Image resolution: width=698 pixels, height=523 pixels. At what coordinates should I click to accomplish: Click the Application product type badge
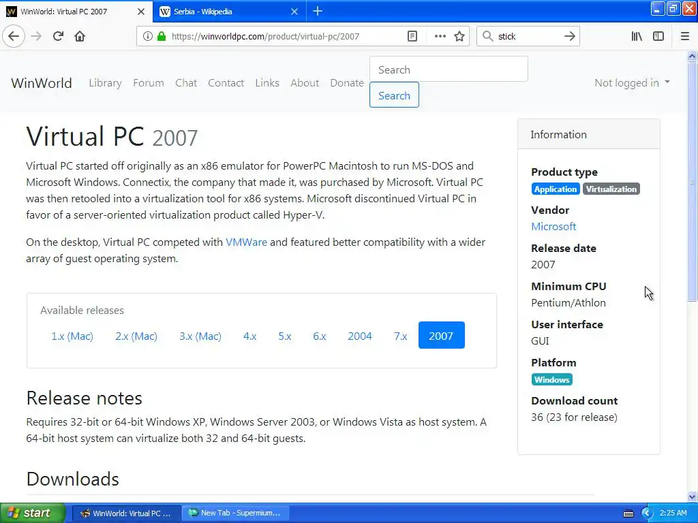[555, 189]
